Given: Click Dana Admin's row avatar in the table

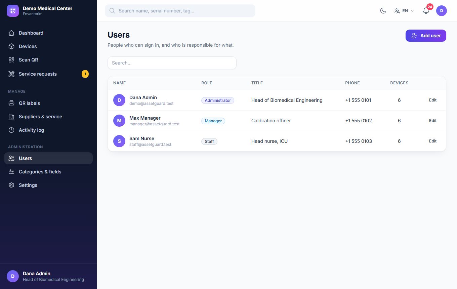Looking at the screenshot, I should tap(119, 100).
